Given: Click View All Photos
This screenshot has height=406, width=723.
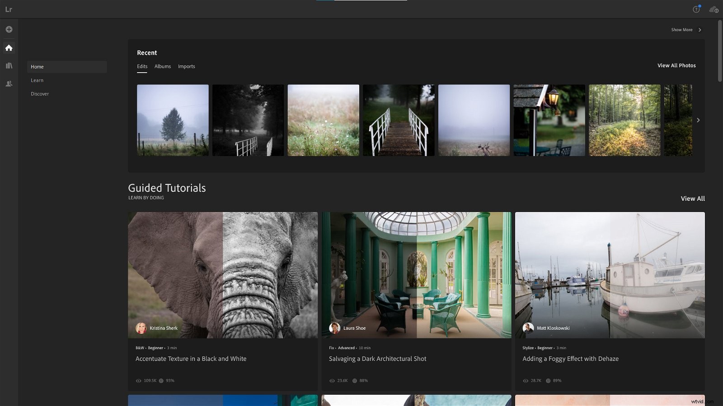Looking at the screenshot, I should pos(676,65).
